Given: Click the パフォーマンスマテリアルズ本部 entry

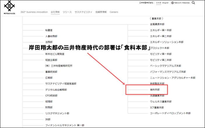Looking at the screenshot, I should point(168,72).
